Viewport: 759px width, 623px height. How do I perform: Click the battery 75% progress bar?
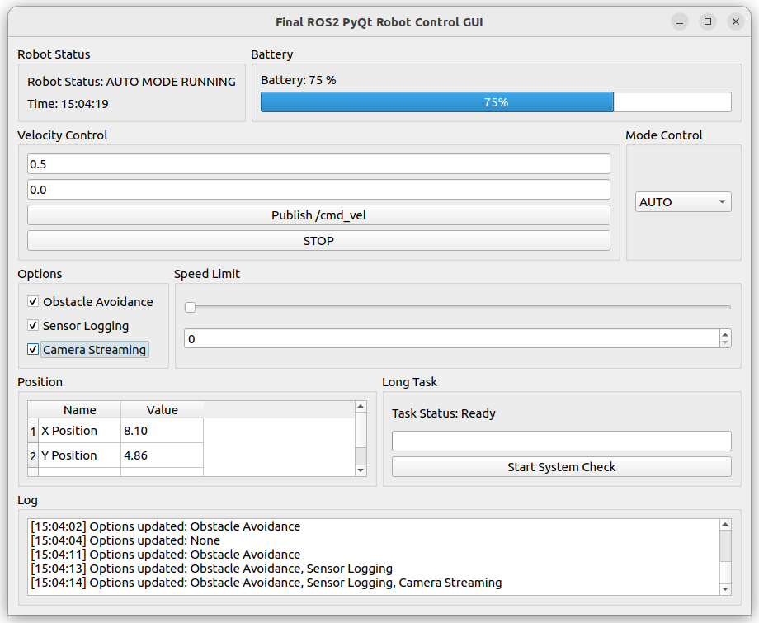pos(496,102)
